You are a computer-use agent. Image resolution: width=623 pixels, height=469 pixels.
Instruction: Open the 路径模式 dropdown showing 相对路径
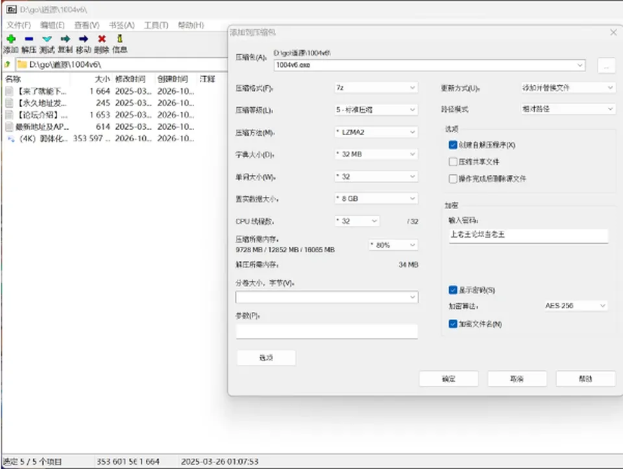[x=568, y=108]
